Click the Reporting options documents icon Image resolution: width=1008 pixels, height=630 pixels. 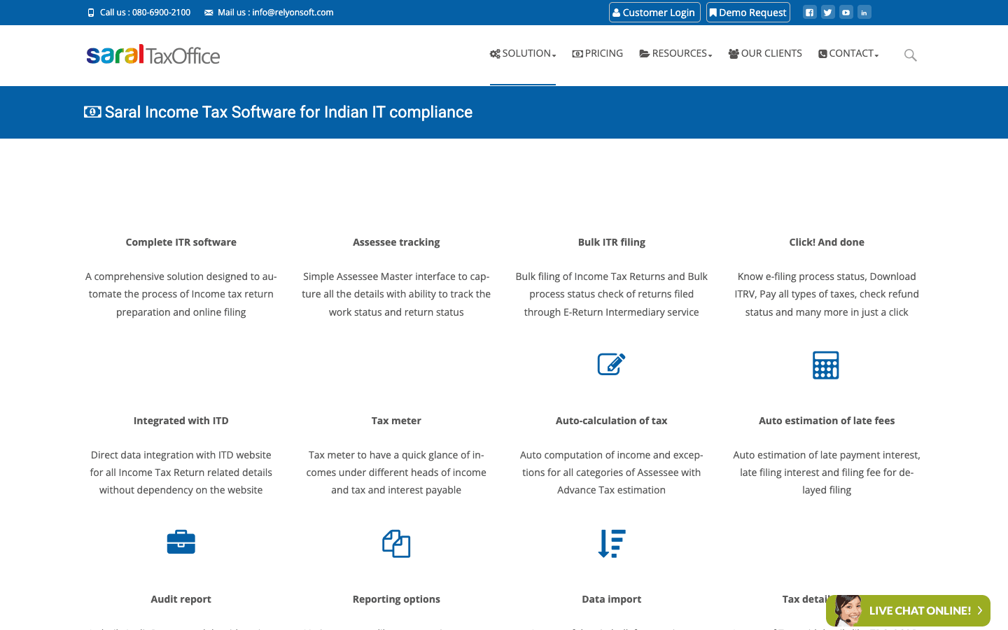pos(396,543)
